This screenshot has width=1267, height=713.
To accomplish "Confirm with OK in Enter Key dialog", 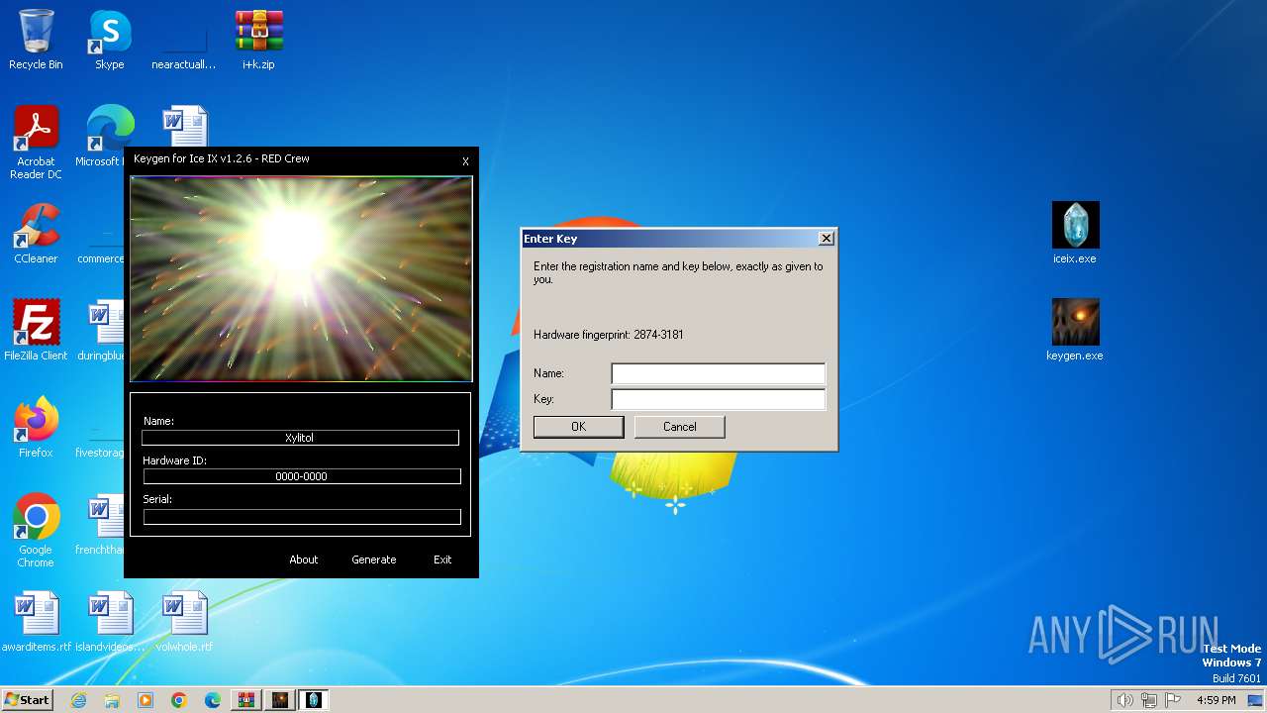I will (579, 427).
